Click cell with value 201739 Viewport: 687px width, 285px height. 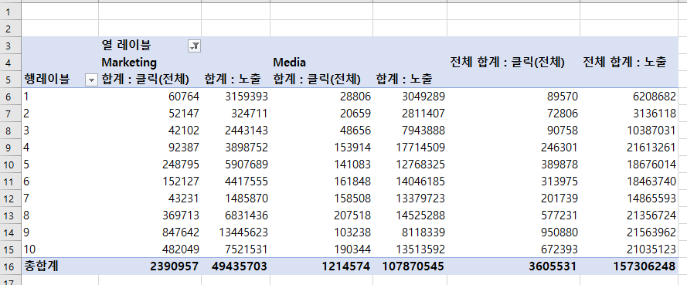513,198
